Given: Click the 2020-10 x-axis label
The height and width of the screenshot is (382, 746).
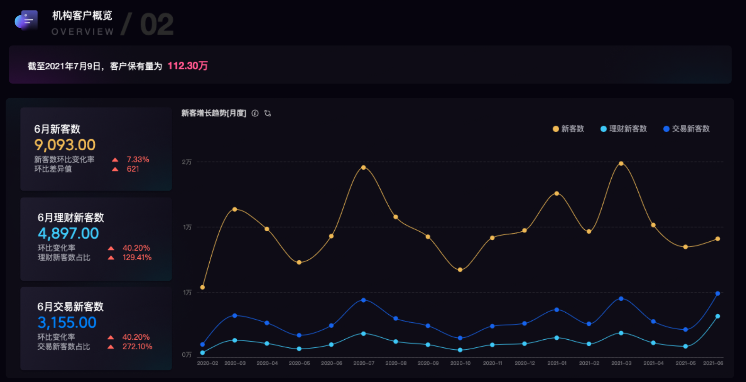Looking at the screenshot, I should tap(460, 363).
